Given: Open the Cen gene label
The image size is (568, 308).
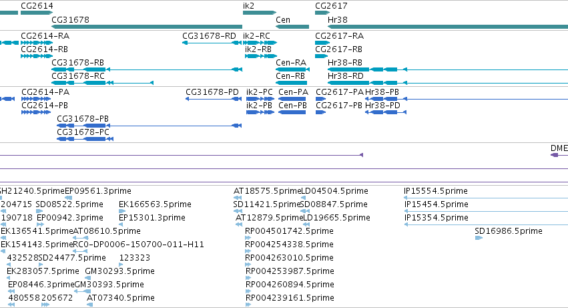Looking at the screenshot, I should point(283,19).
